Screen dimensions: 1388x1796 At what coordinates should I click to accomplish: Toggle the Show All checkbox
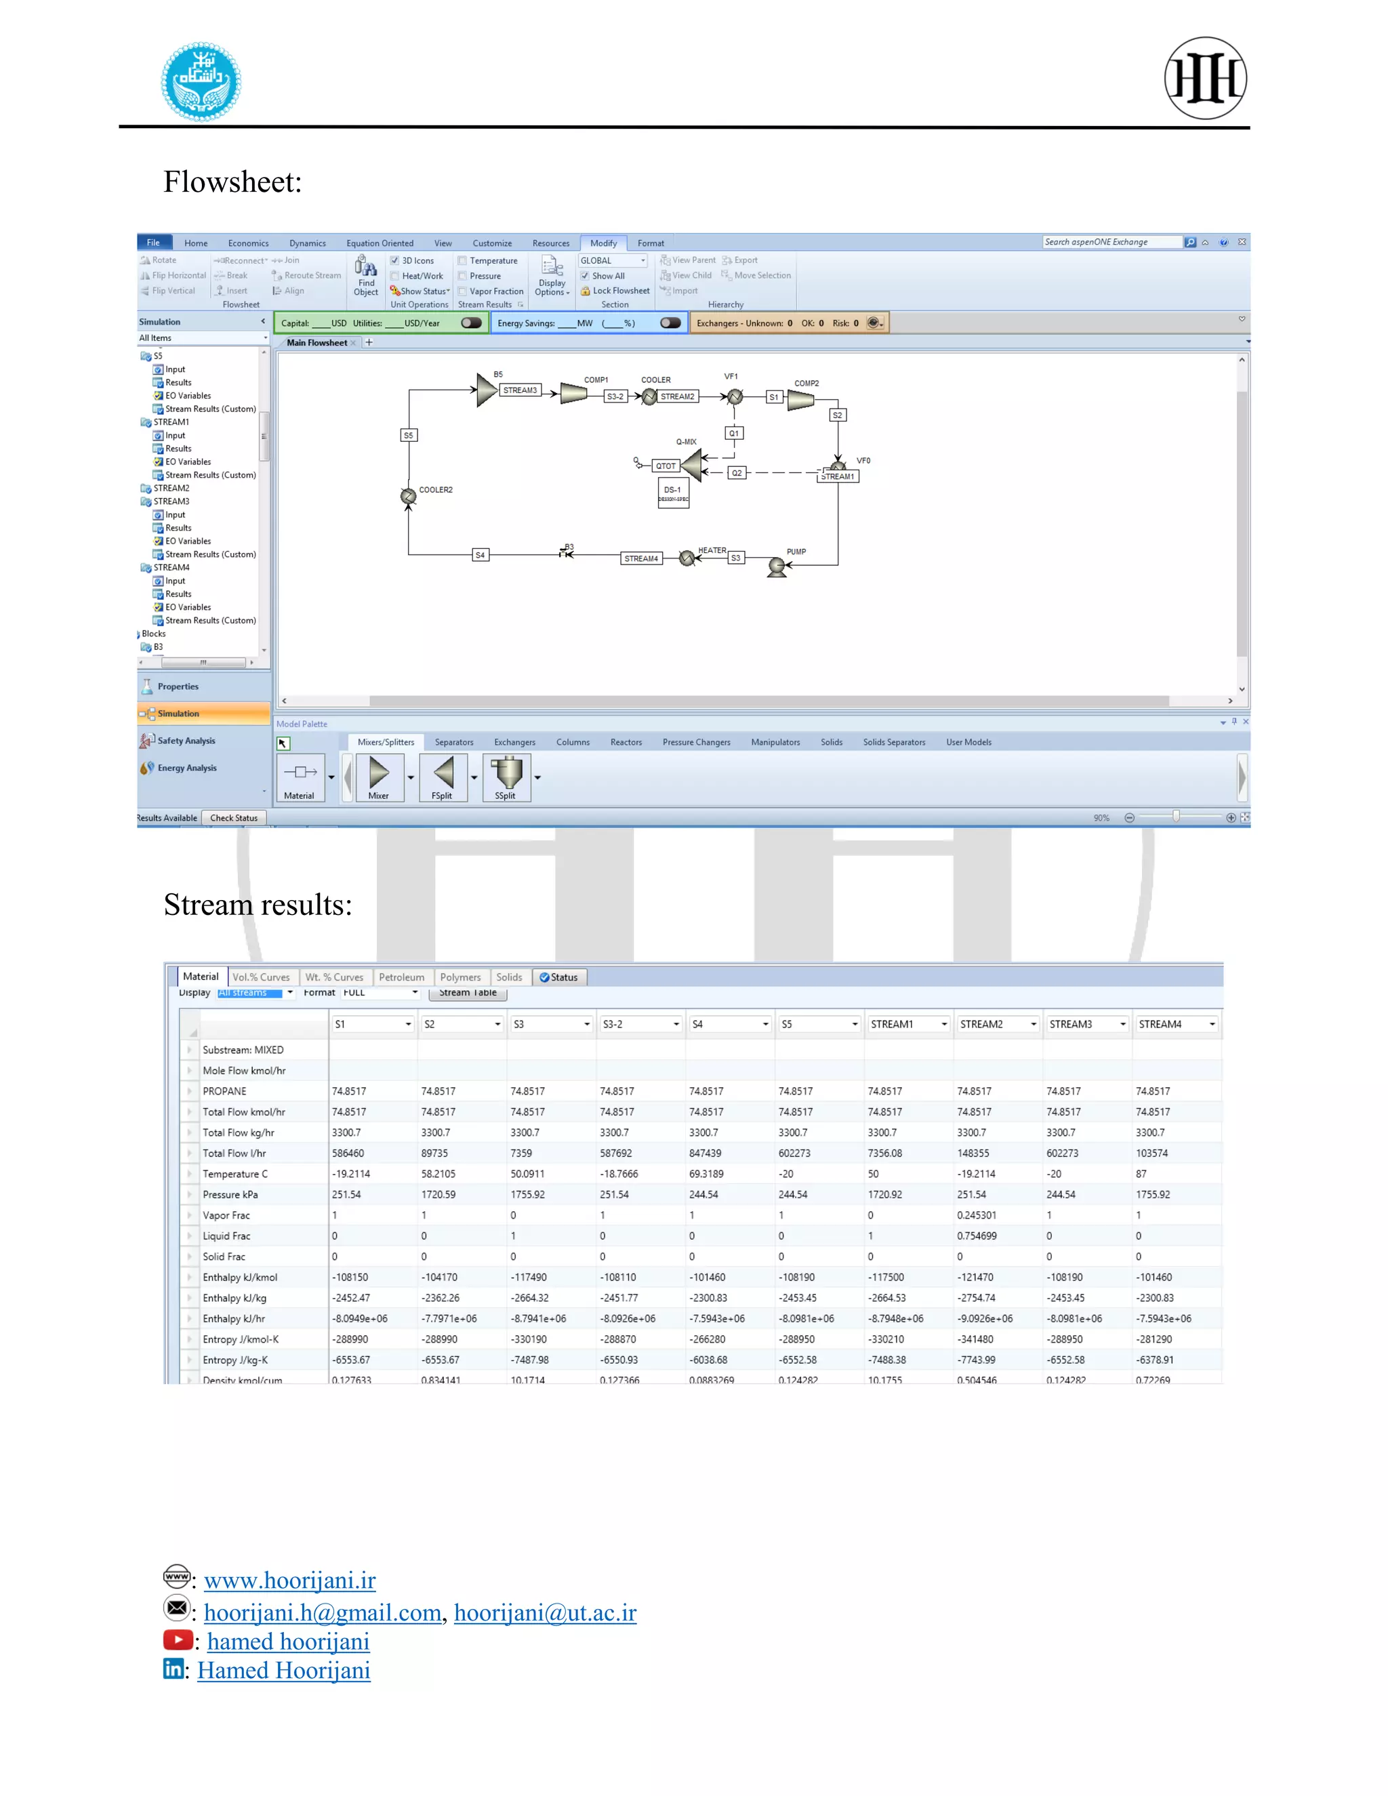(x=585, y=277)
